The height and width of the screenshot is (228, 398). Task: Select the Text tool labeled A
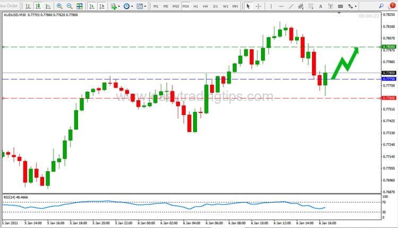[321, 6]
